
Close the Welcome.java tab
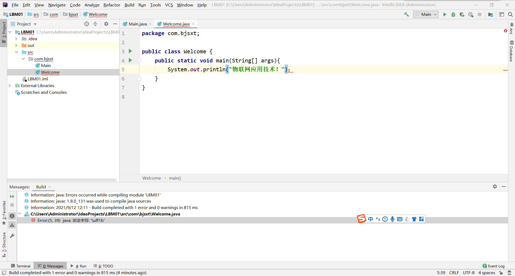(x=193, y=24)
